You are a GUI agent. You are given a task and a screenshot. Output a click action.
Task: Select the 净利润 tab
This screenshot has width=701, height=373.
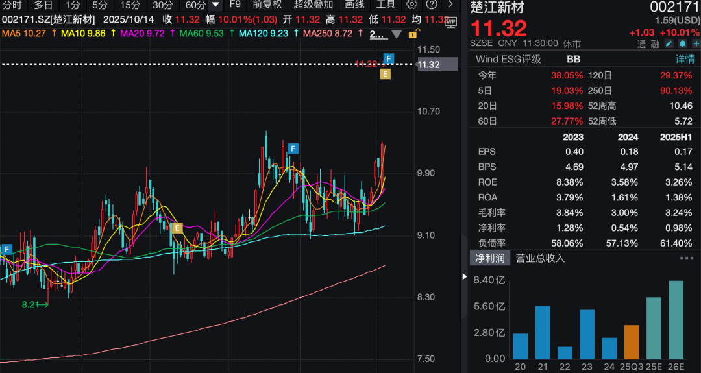(489, 258)
